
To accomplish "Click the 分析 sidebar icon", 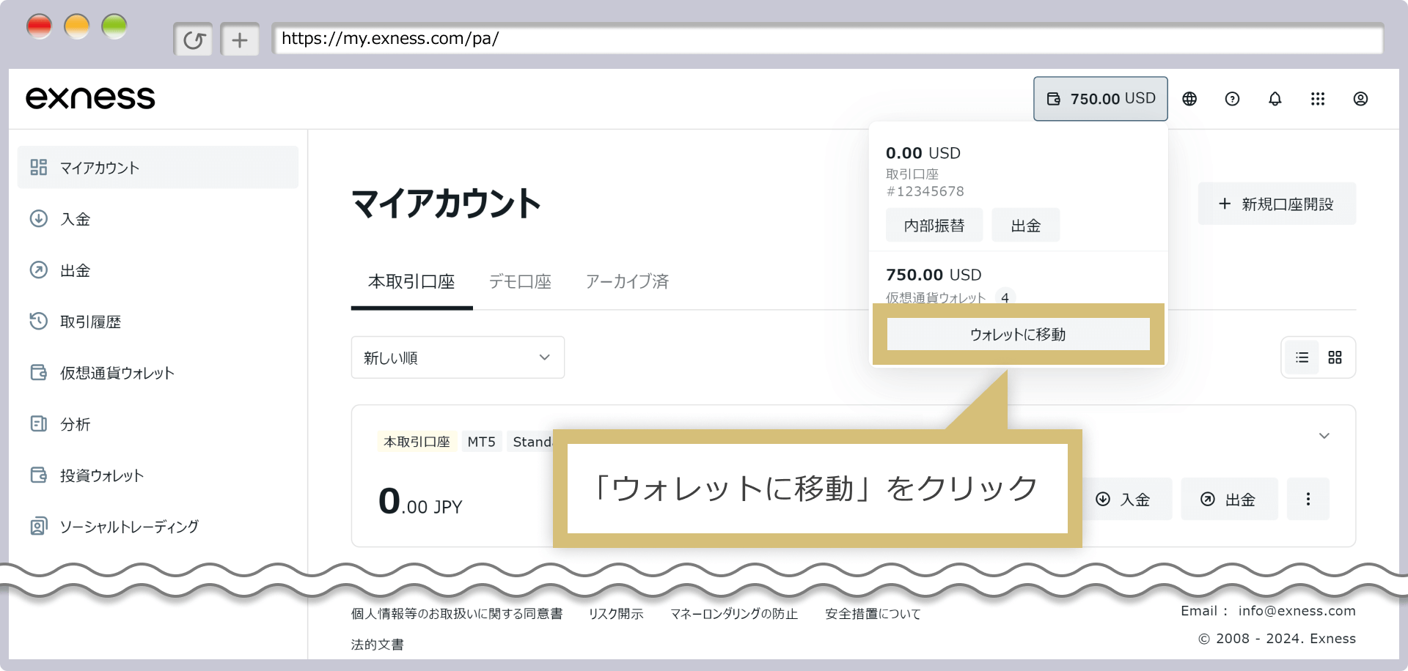I will tap(39, 423).
